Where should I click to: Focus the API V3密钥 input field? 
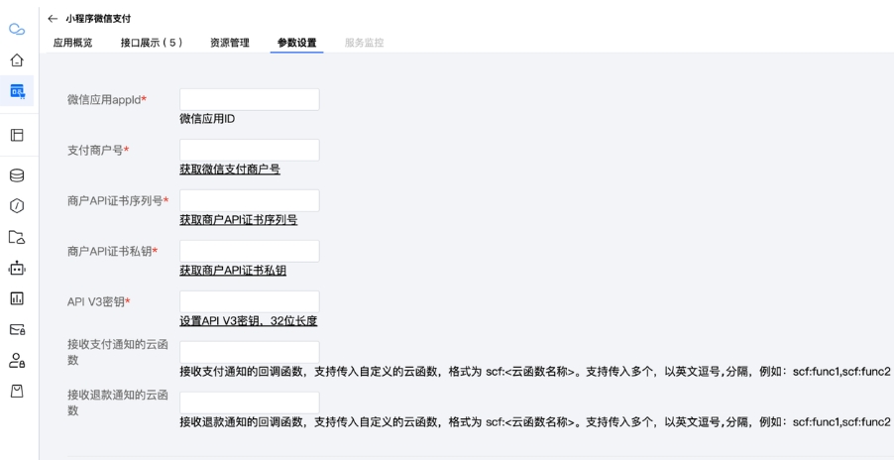[250, 301]
